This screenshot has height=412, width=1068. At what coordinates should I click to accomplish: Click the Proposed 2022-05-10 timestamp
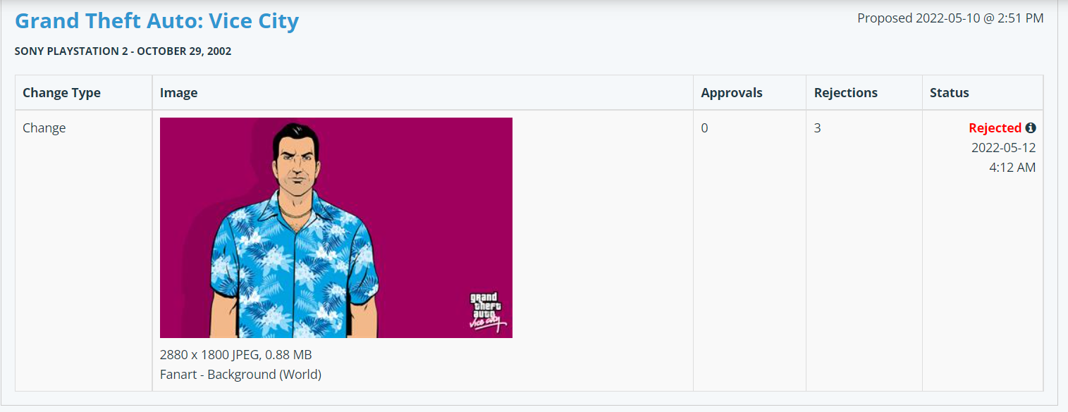click(950, 18)
